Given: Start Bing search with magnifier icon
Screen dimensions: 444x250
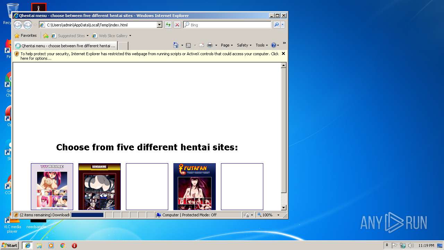Looking at the screenshot, I should pyautogui.click(x=276, y=25).
